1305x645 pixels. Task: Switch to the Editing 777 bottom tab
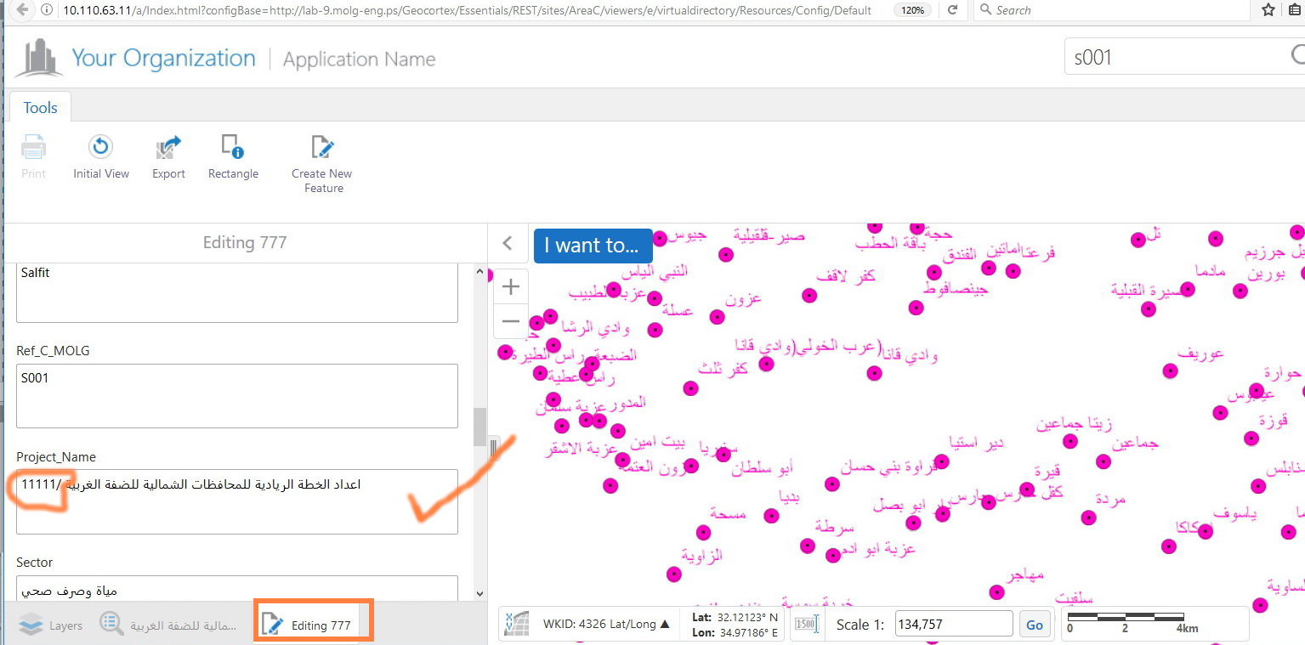click(313, 625)
